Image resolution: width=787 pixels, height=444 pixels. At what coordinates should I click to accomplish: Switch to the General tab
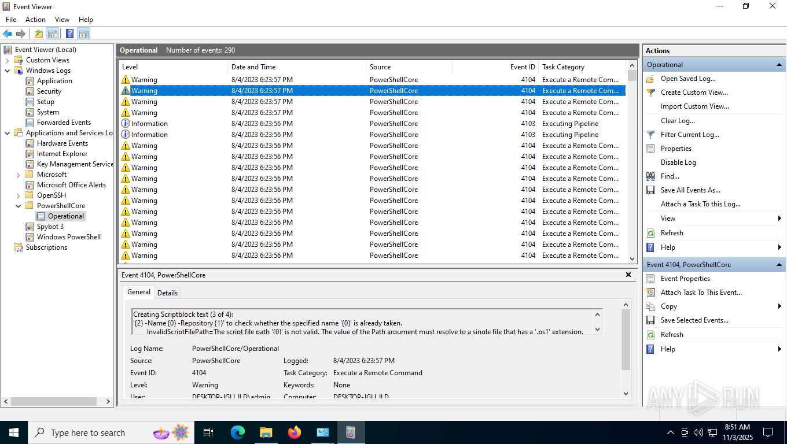point(139,292)
